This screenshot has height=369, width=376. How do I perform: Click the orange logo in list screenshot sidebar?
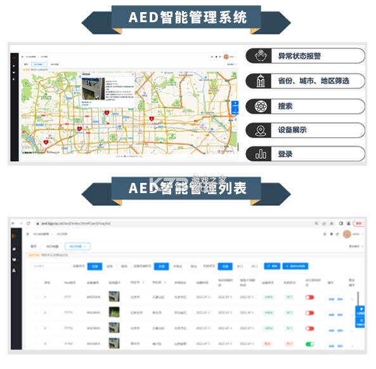(14, 236)
